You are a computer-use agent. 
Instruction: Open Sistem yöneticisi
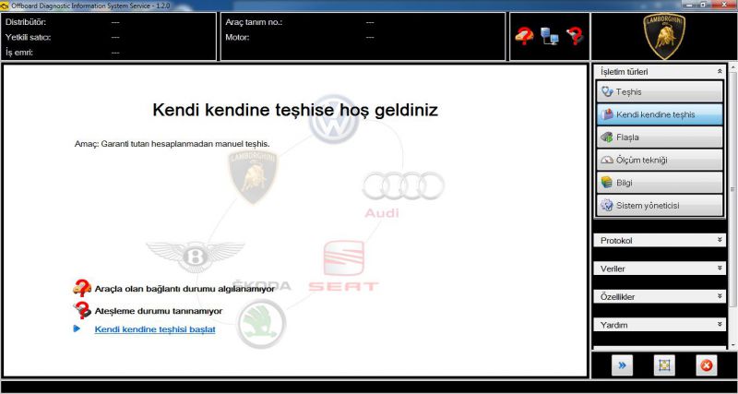point(660,205)
